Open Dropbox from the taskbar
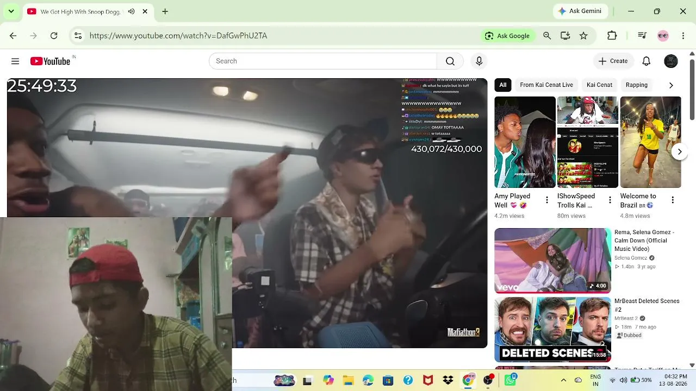This screenshot has width=696, height=391. [x=448, y=381]
